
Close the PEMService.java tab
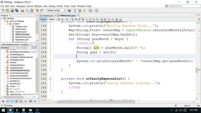[78, 15]
